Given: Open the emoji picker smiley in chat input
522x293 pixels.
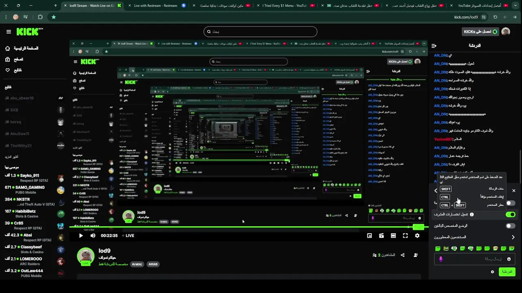Looking at the screenshot, I should click(509, 259).
